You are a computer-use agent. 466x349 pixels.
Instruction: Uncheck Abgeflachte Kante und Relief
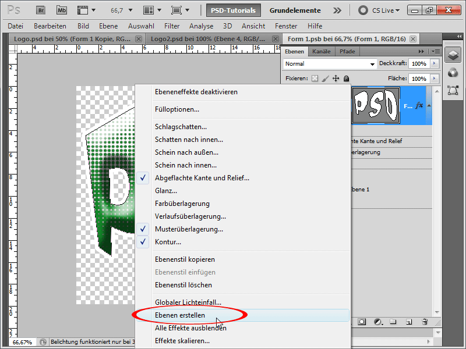[x=143, y=178]
